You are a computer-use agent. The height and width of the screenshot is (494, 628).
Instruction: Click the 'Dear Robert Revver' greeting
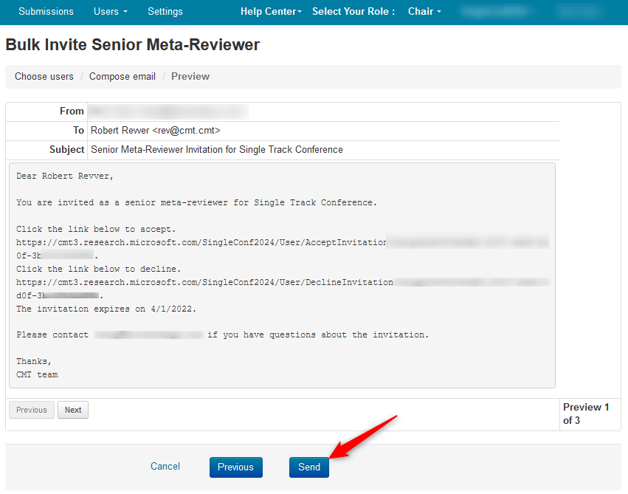pyautogui.click(x=65, y=176)
